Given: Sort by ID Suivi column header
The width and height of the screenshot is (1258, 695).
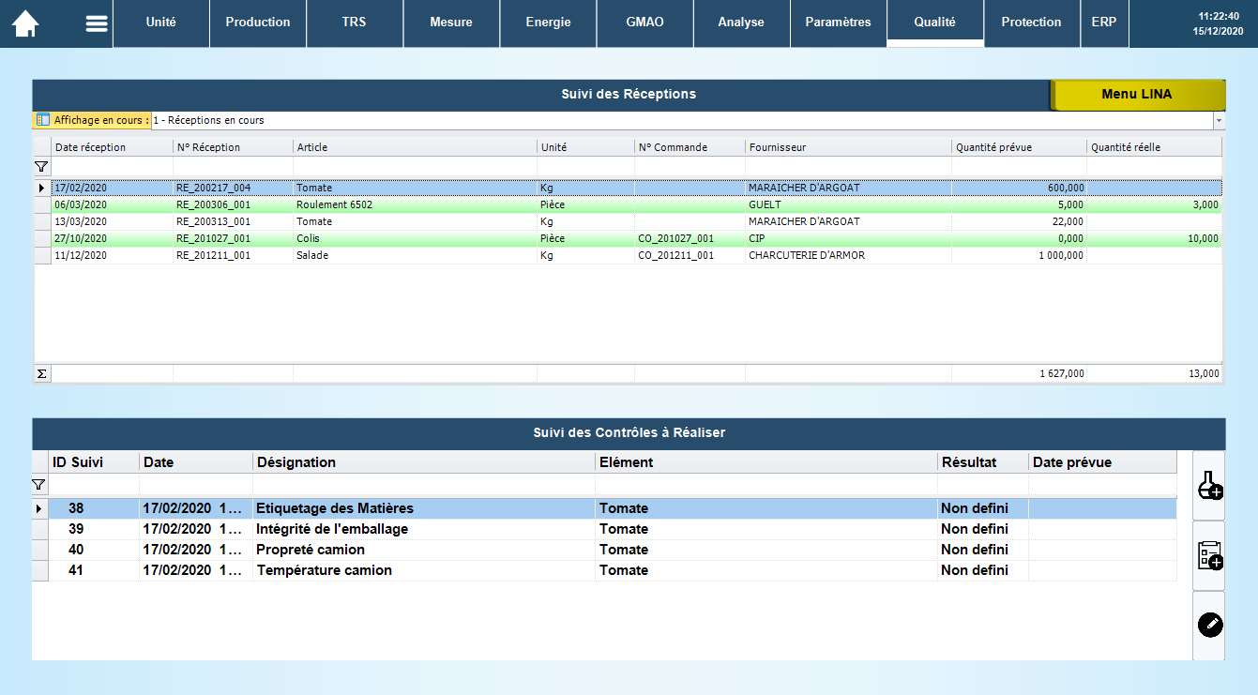Looking at the screenshot, I should pyautogui.click(x=94, y=462).
